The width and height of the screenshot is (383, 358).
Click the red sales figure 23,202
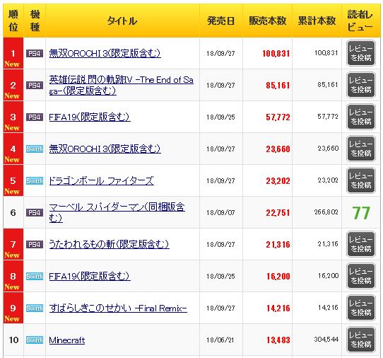point(278,181)
